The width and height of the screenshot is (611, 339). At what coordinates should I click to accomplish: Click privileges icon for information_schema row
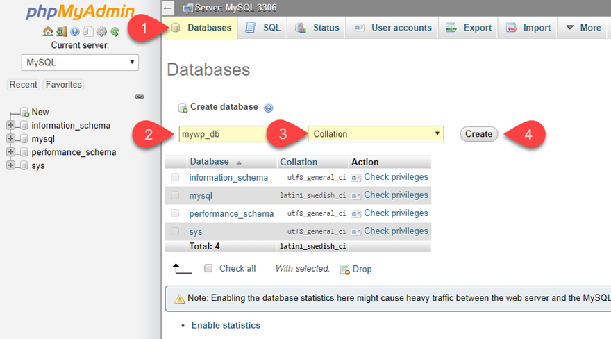click(x=355, y=178)
